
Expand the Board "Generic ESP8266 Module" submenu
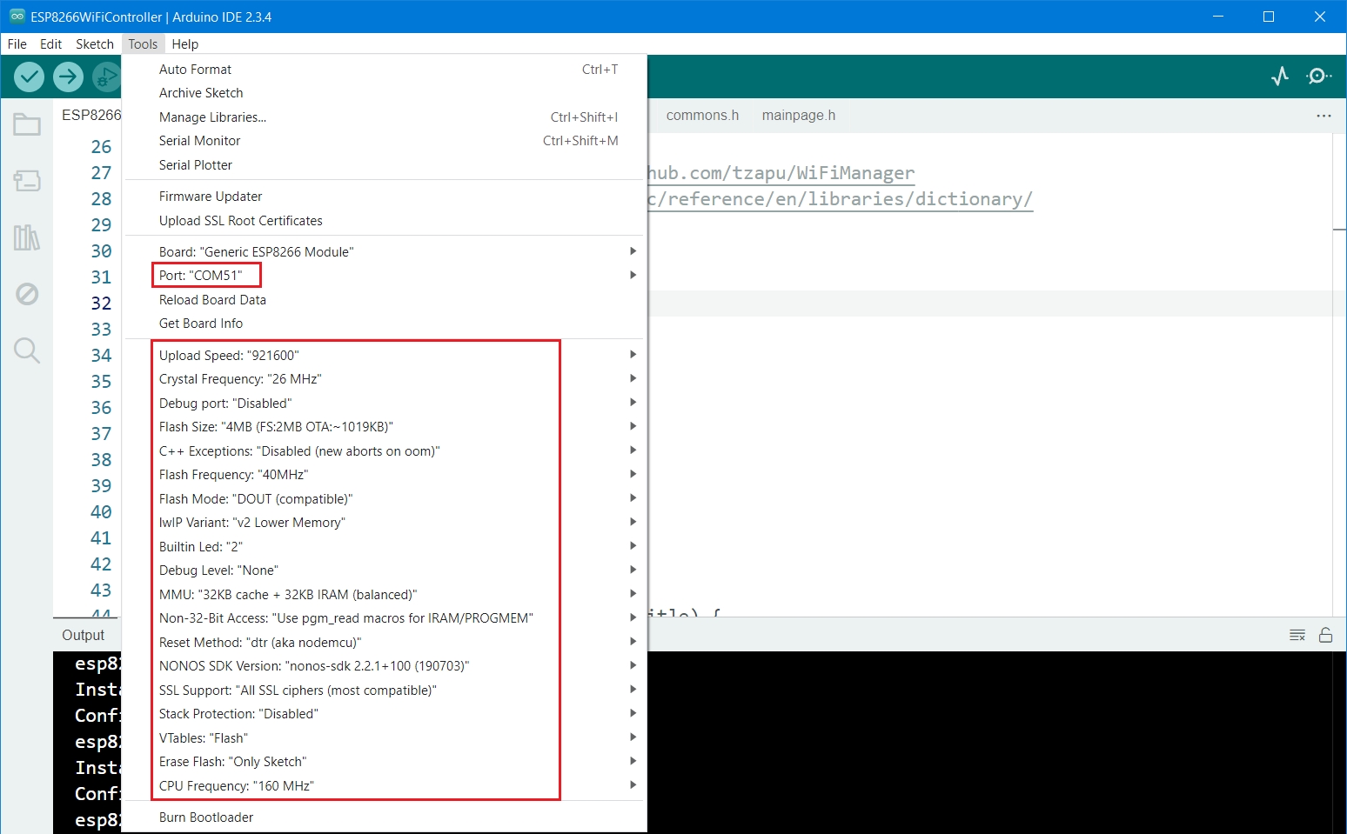tap(256, 251)
